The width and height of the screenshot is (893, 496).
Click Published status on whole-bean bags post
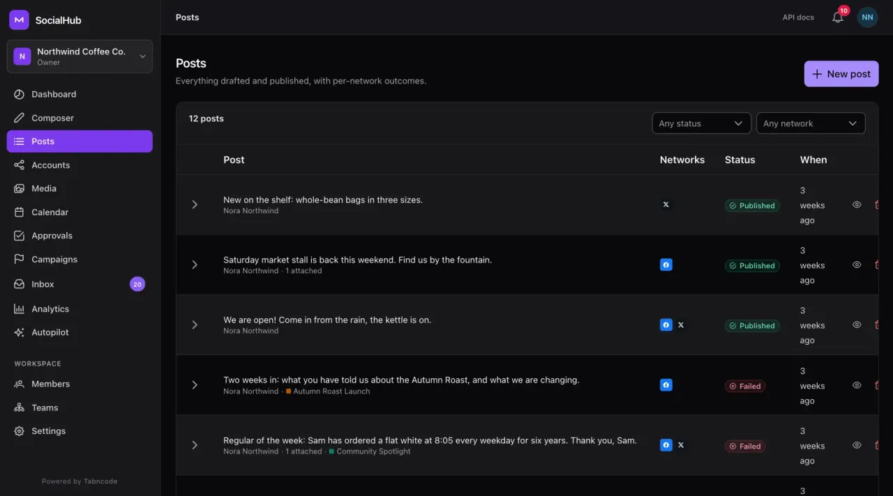752,206
